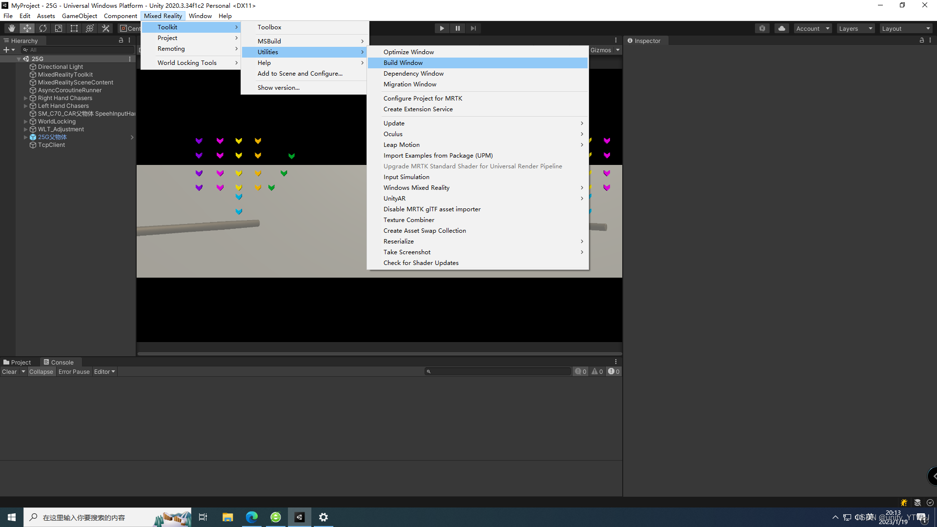Open Take Screenshot submenu
Viewport: 937px width, 527px height.
[x=478, y=252]
